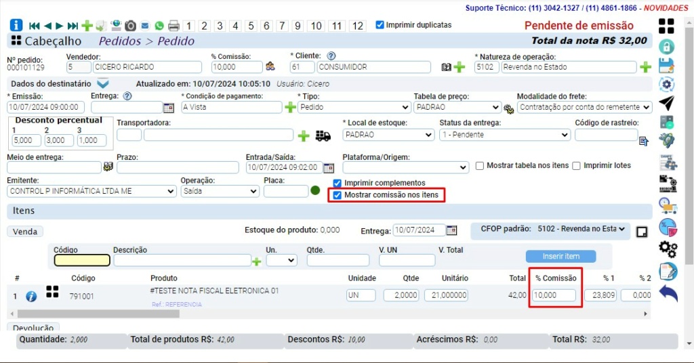The image size is (694, 363).
Task: Click the Código de rastreio field
Action: tap(606, 135)
